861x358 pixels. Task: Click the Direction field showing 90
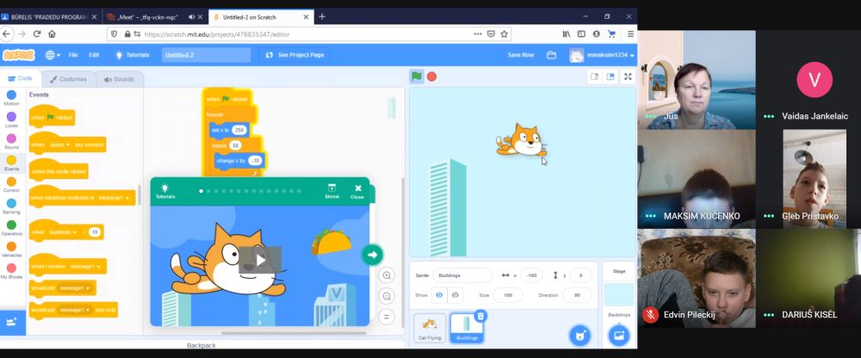(577, 295)
